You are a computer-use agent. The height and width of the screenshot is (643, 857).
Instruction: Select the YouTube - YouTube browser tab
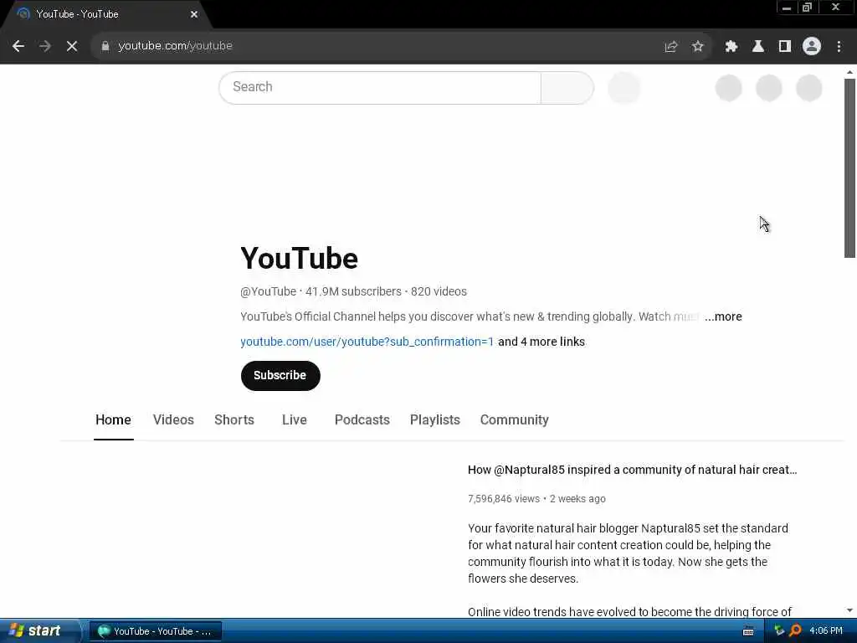pos(106,14)
